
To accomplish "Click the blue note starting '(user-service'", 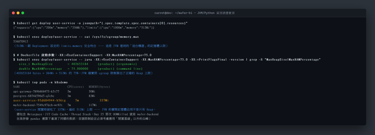I will [x=85, y=110].
